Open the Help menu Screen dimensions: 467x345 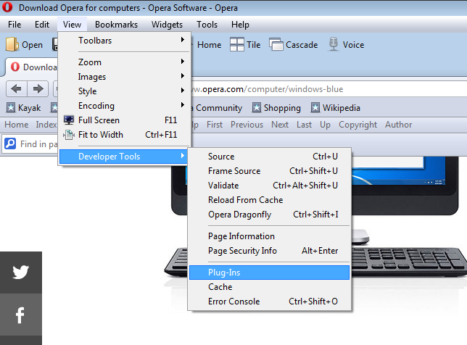pos(240,25)
